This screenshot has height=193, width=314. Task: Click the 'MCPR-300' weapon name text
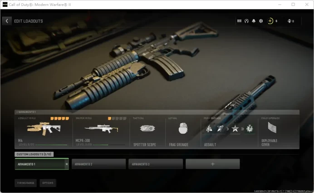click(83, 140)
